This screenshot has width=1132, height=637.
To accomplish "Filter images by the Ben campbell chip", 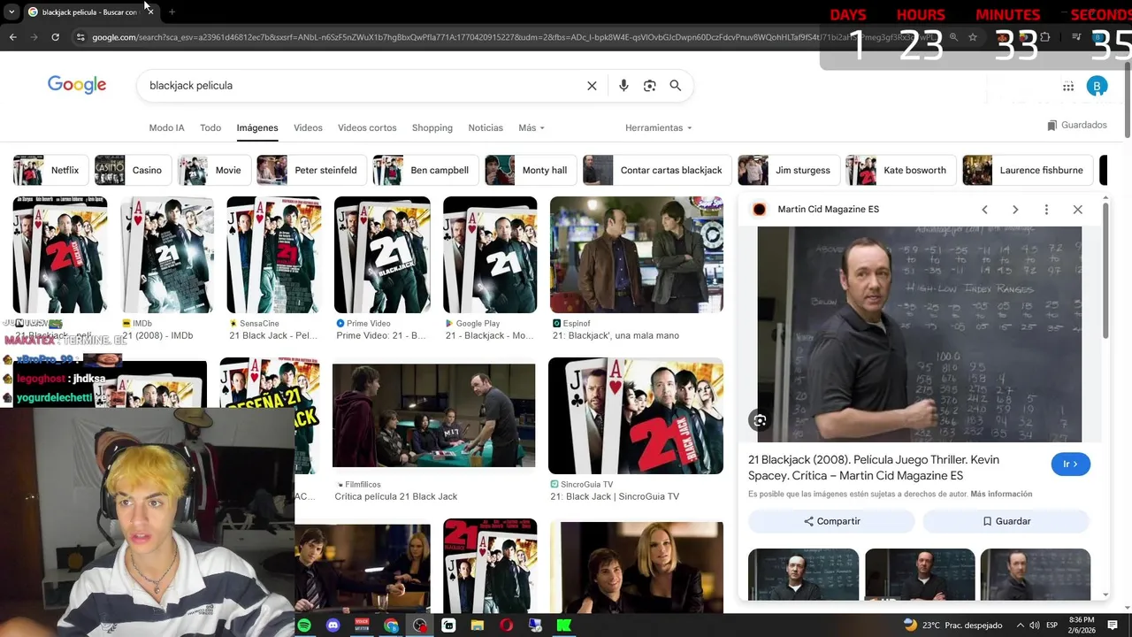I will click(424, 170).
